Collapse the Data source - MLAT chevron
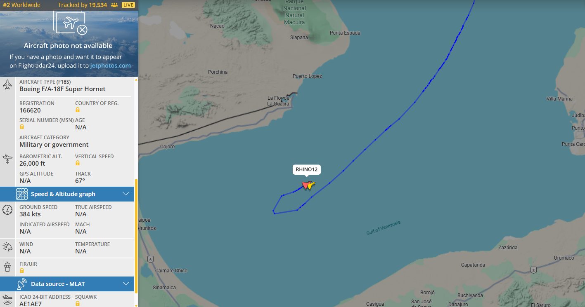The height and width of the screenshot is (307, 585). point(126,284)
